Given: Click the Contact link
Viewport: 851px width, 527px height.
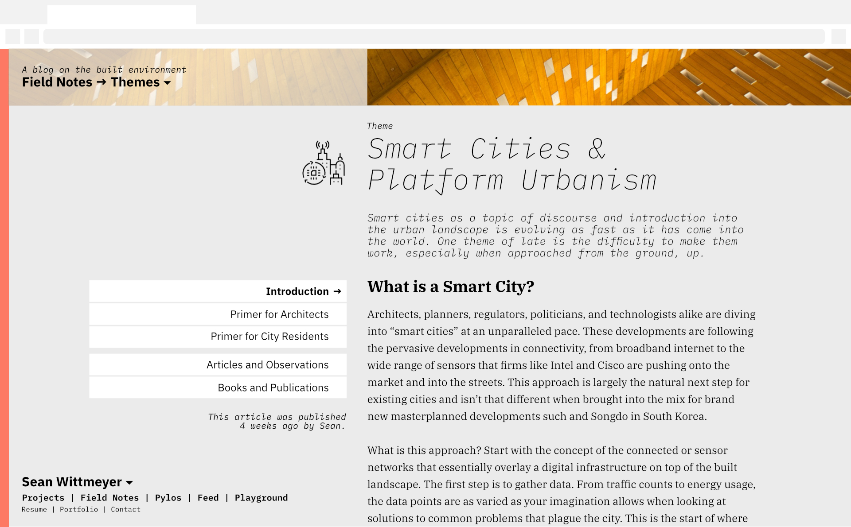Looking at the screenshot, I should tap(125, 510).
